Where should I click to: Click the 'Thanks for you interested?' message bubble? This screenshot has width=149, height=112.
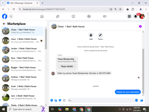pyautogui.click(x=128, y=92)
